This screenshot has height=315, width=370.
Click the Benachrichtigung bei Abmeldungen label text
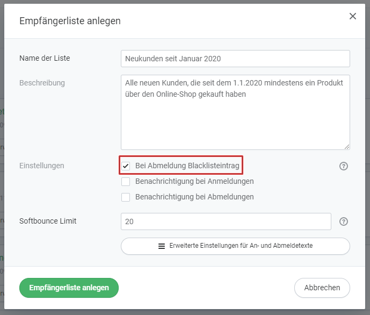(194, 197)
